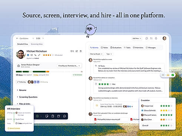This screenshot has width=182, height=136.
Task: Select Elena Schmidt's evaluation row
Action: (x=157, y=110)
